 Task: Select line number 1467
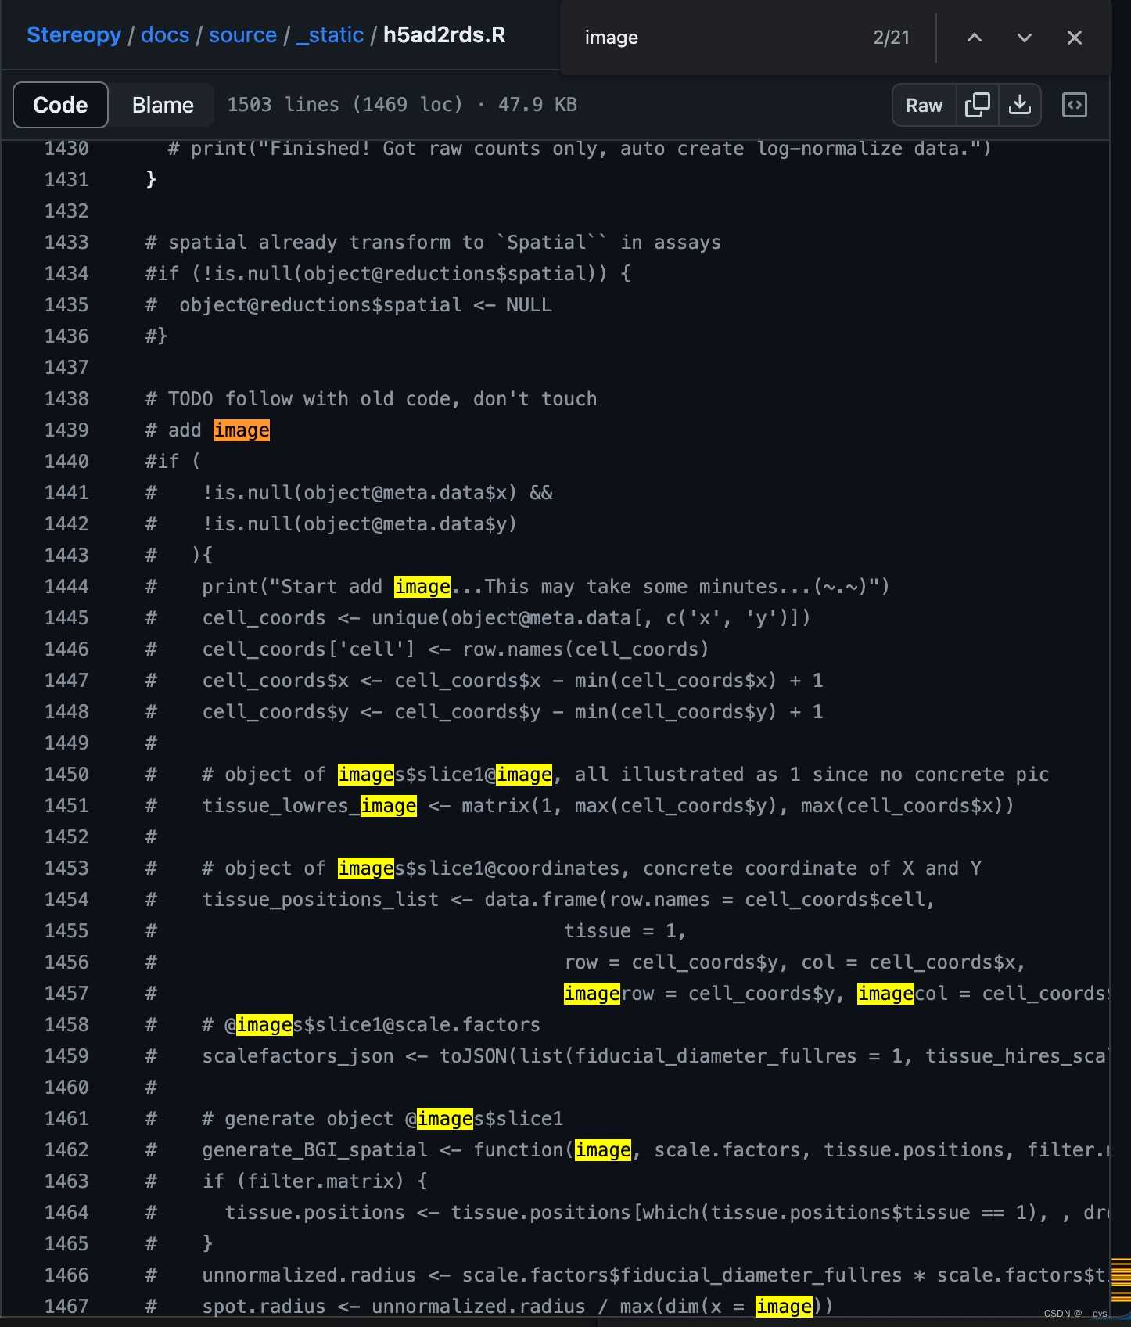pos(66,1307)
